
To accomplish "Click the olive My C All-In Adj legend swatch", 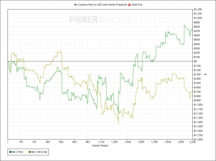I will [x=30, y=152].
